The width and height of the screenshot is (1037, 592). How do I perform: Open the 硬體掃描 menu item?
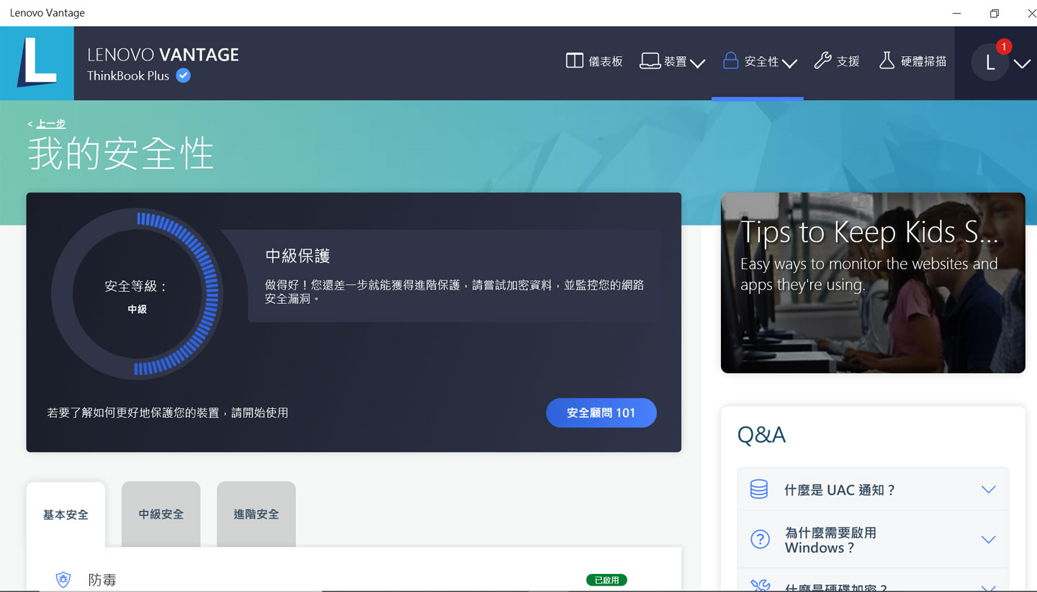pos(912,62)
